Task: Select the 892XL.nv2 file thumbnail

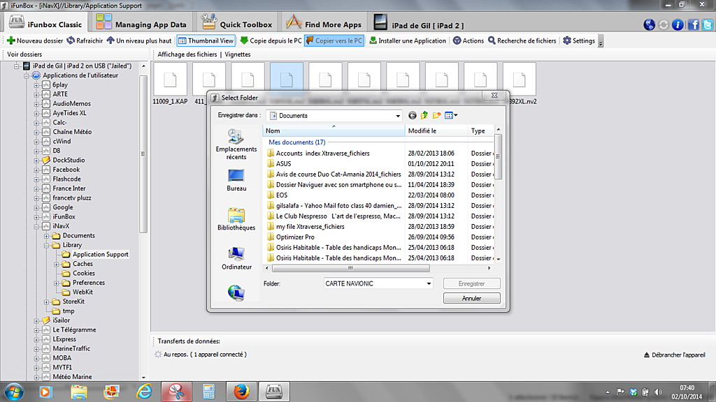Action: [x=520, y=84]
